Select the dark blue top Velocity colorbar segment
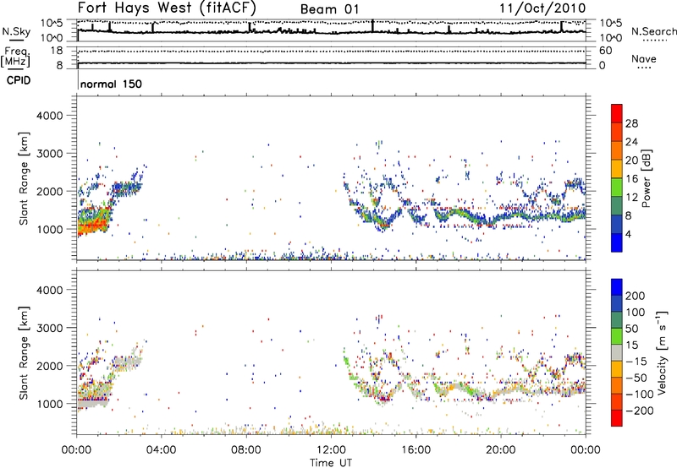 point(617,287)
